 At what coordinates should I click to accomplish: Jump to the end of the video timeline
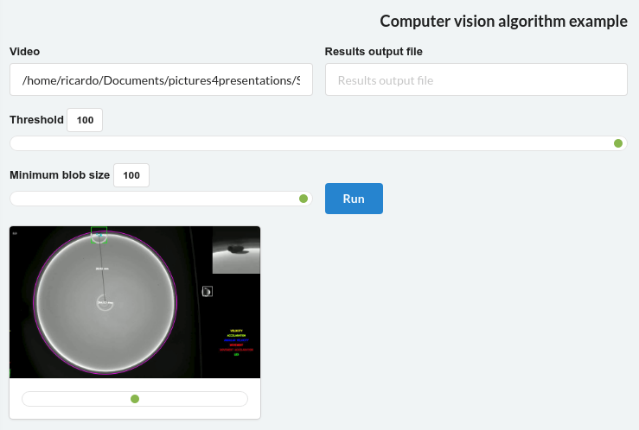[x=243, y=399]
